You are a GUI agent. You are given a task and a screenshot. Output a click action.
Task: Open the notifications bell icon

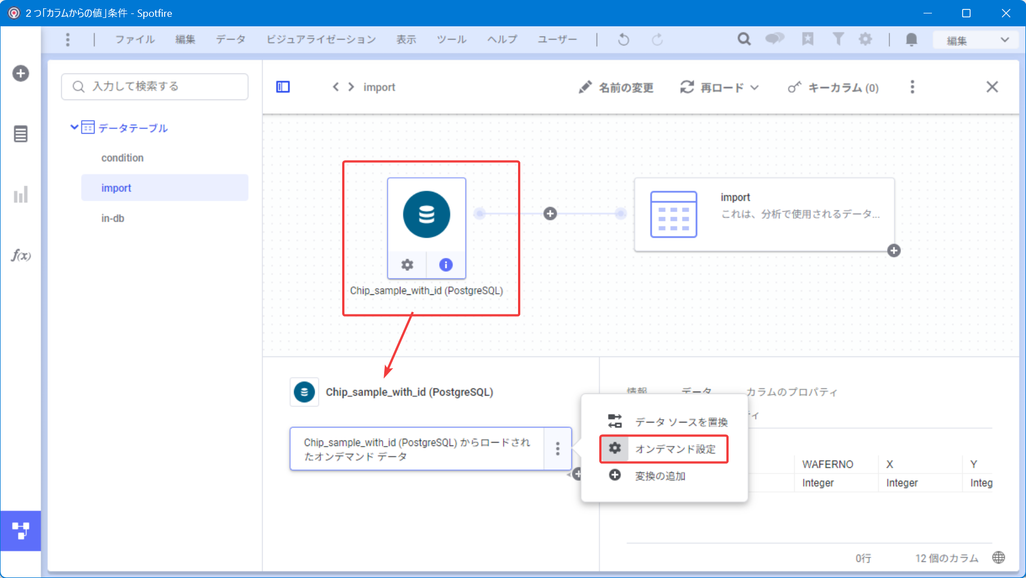tap(912, 39)
